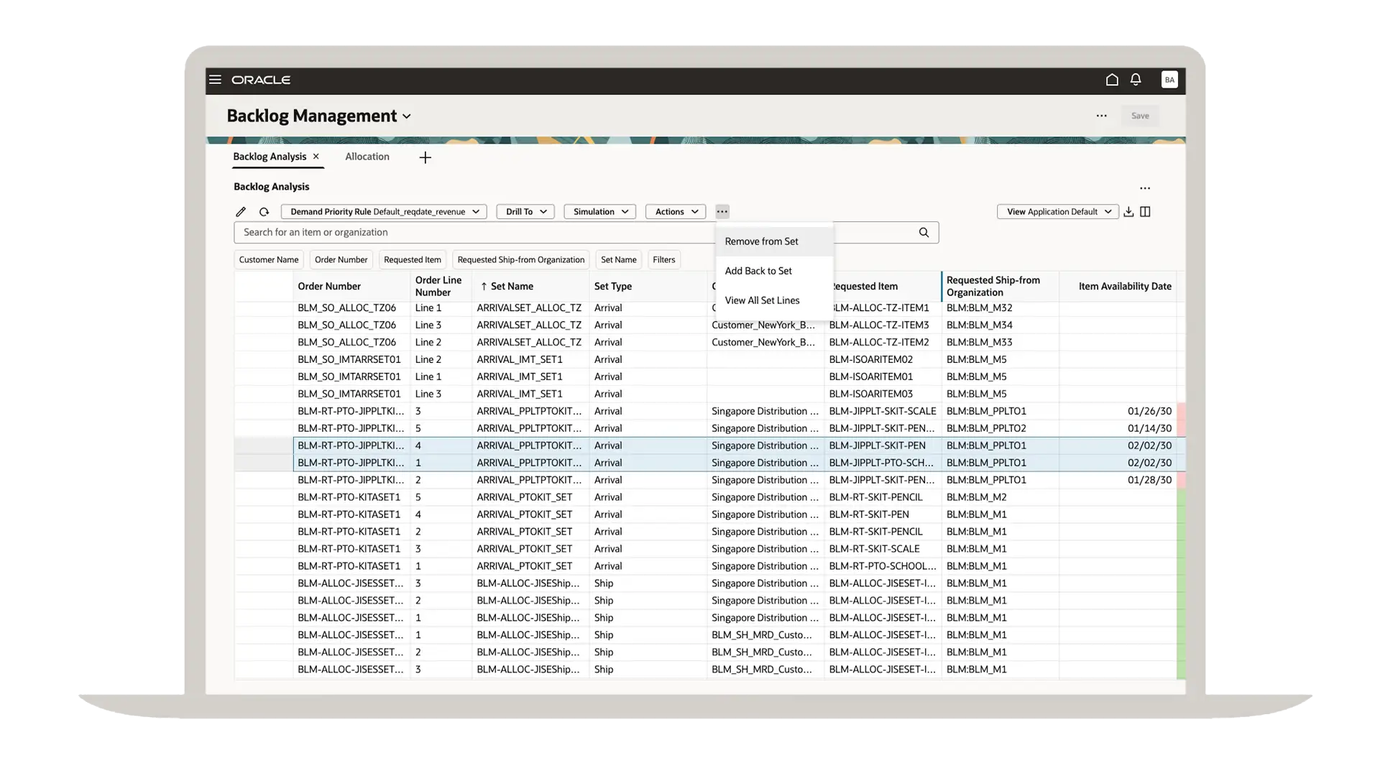Click the Customer Name filter chip

pos(269,260)
